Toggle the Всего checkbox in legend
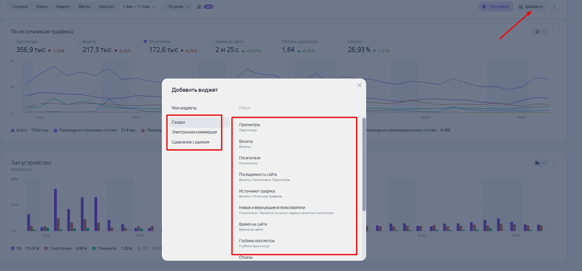This screenshot has width=582, height=271. pyautogui.click(x=13, y=130)
